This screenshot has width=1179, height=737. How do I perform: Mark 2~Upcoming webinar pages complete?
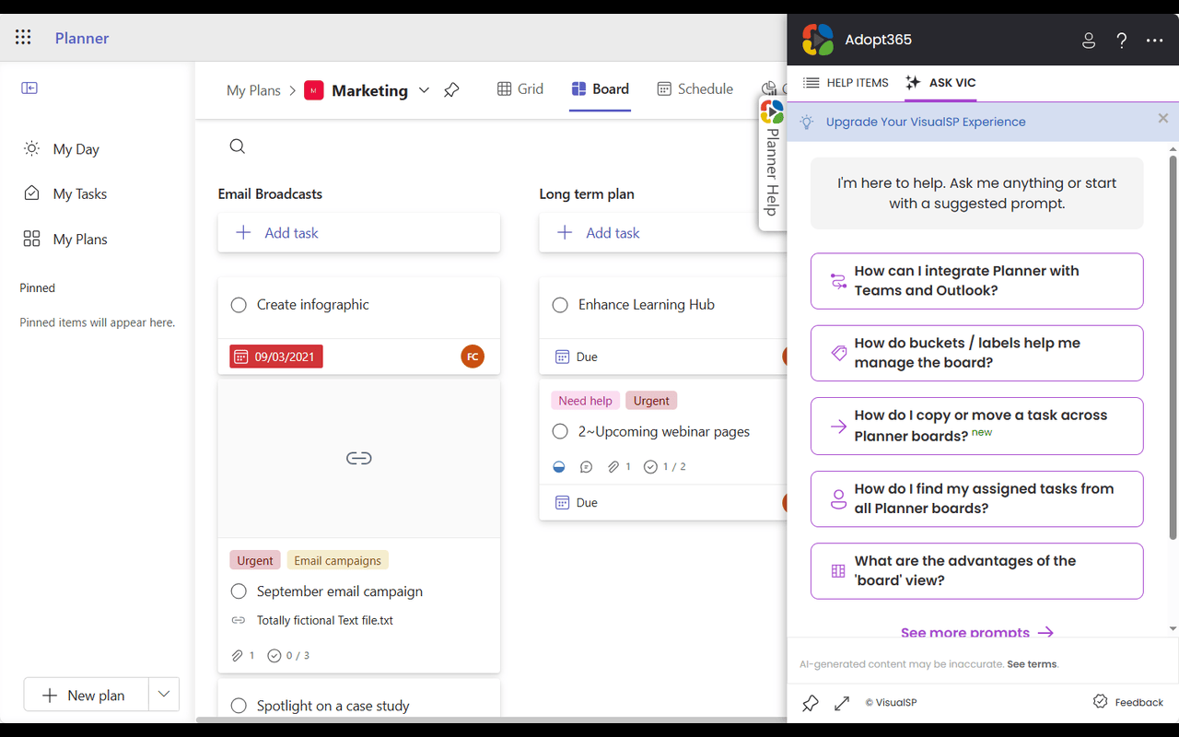coord(560,431)
